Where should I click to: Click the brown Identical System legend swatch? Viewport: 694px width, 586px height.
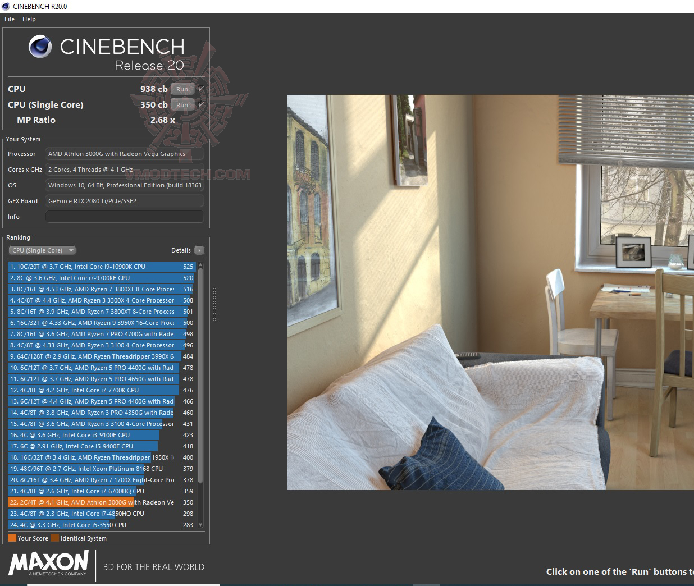[54, 538]
